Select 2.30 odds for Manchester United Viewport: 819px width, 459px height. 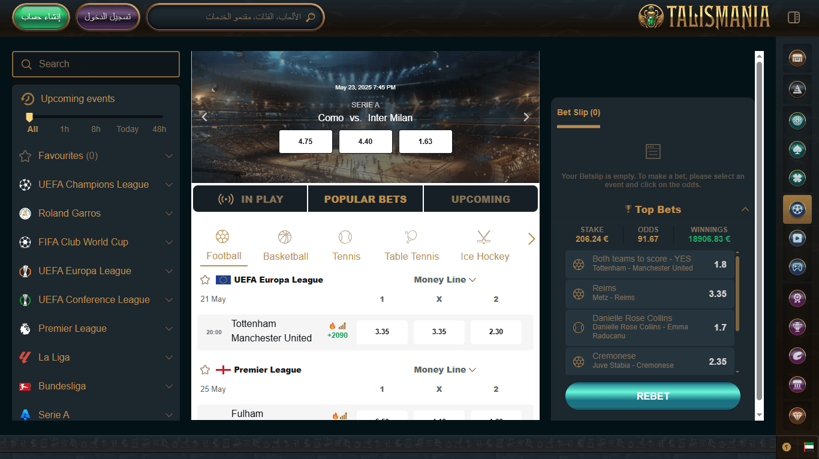point(496,332)
